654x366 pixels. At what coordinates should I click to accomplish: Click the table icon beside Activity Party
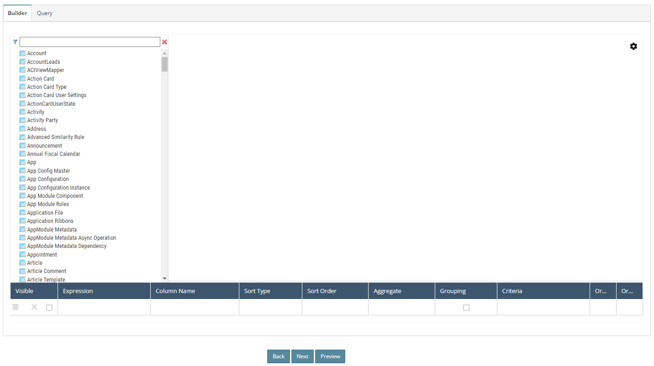coord(22,120)
